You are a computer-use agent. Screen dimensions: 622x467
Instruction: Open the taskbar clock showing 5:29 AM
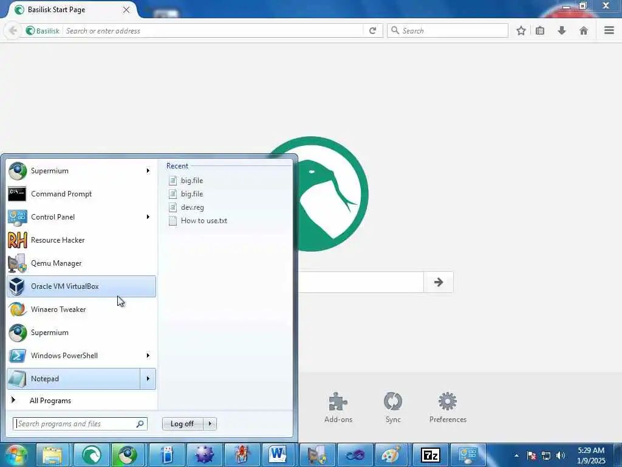pyautogui.click(x=591, y=455)
